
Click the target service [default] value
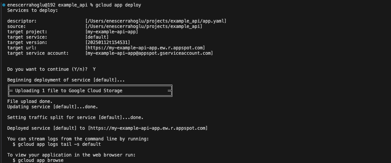coord(97,37)
